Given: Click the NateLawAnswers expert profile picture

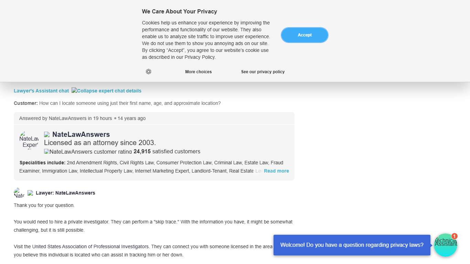Looking at the screenshot, I should click(29, 140).
